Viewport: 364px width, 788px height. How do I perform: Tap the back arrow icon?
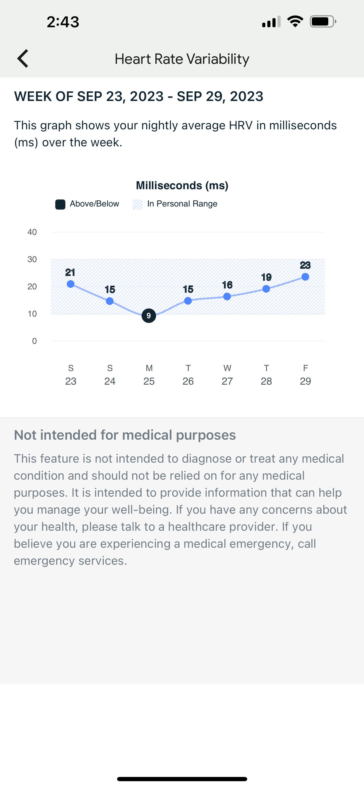click(23, 58)
